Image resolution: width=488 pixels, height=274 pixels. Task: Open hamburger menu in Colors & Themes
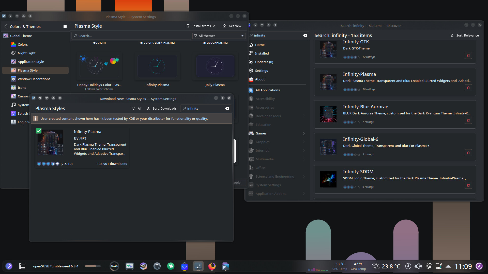click(x=65, y=26)
